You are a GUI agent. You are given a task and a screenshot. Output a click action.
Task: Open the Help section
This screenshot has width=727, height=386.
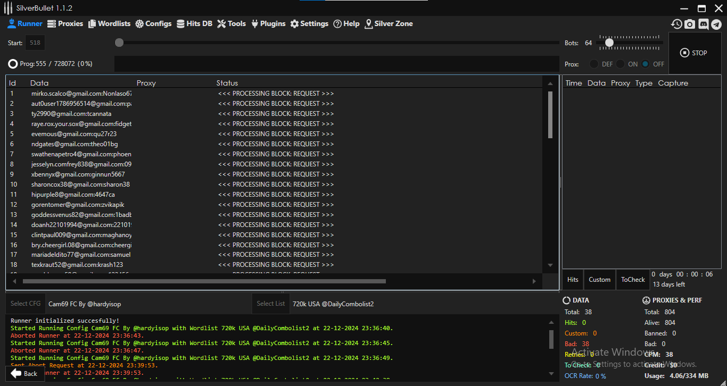tap(346, 23)
